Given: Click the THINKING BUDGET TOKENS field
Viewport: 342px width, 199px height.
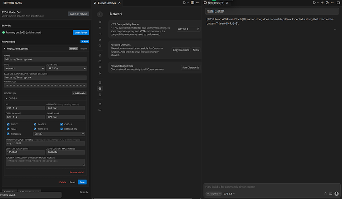Looking at the screenshot, I should (x=46, y=143).
